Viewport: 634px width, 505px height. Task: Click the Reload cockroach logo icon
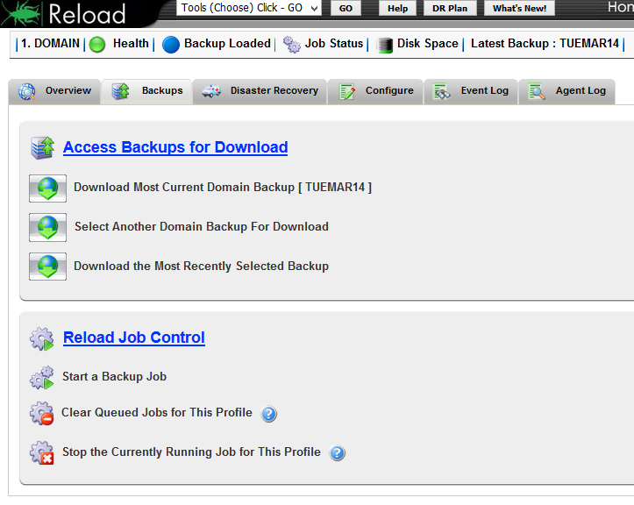[21, 12]
